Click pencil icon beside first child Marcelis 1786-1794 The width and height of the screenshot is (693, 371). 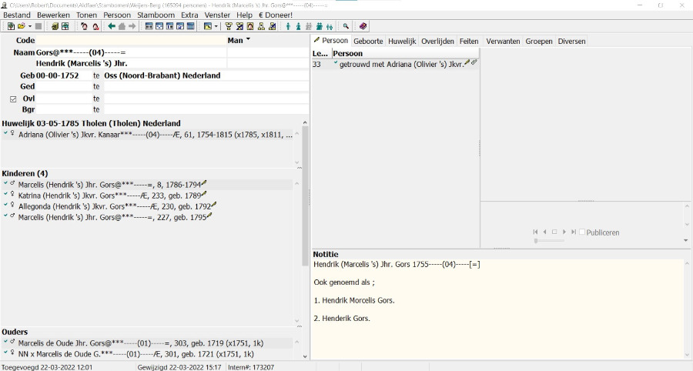205,184
